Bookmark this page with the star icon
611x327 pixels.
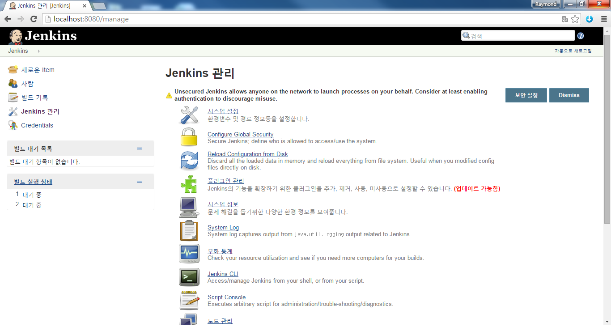click(575, 19)
